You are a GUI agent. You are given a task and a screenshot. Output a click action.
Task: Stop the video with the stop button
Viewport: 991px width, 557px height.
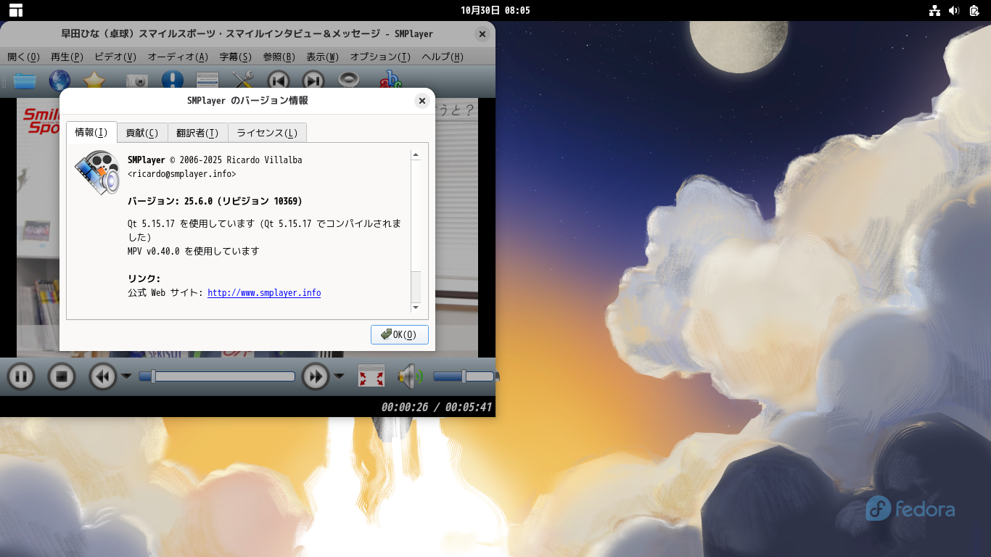pos(62,376)
